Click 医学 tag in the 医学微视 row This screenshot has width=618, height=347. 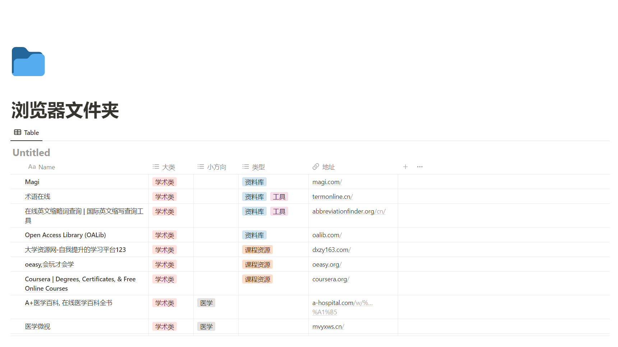tap(206, 327)
